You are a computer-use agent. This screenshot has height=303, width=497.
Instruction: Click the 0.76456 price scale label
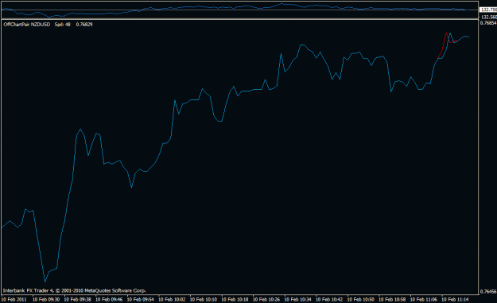pos(488,292)
